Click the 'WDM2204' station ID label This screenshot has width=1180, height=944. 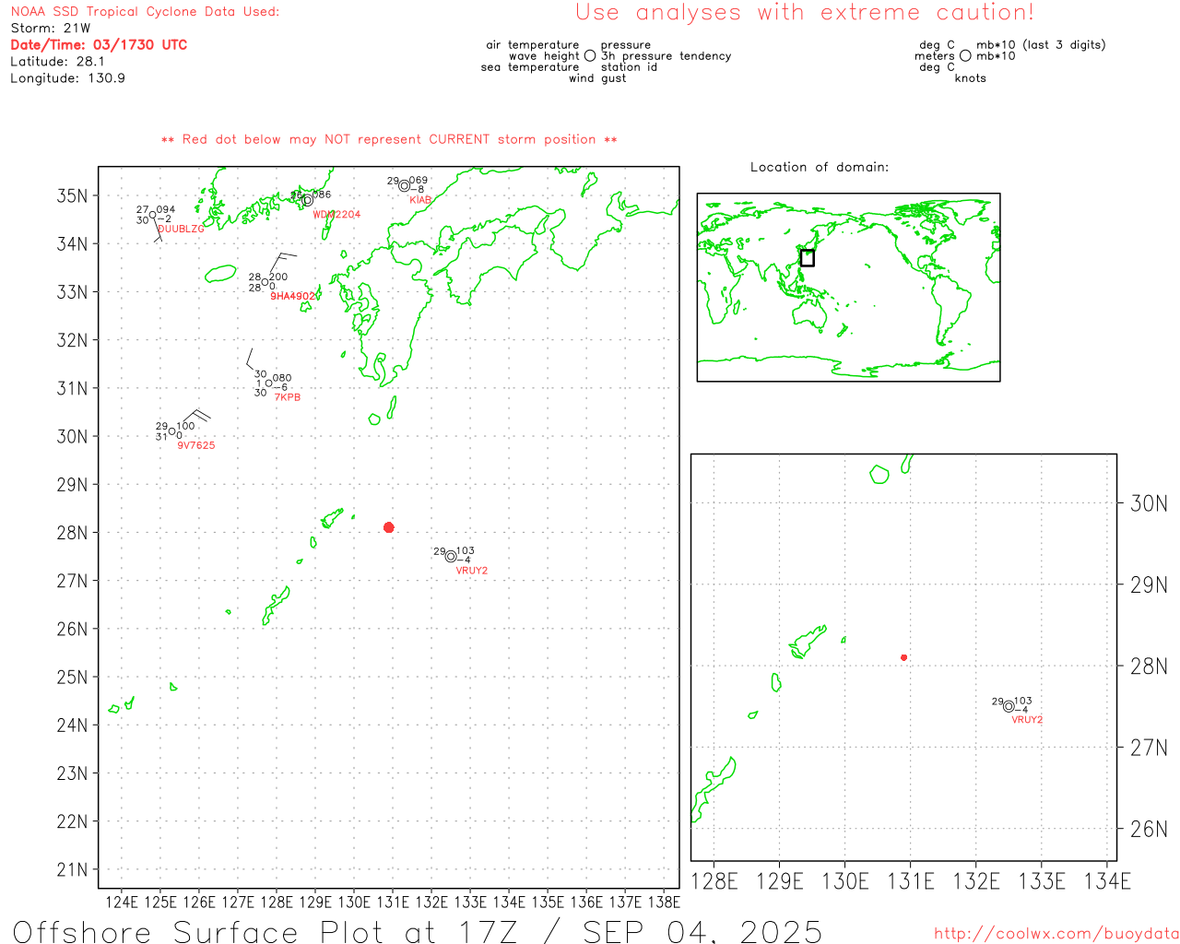click(x=336, y=214)
